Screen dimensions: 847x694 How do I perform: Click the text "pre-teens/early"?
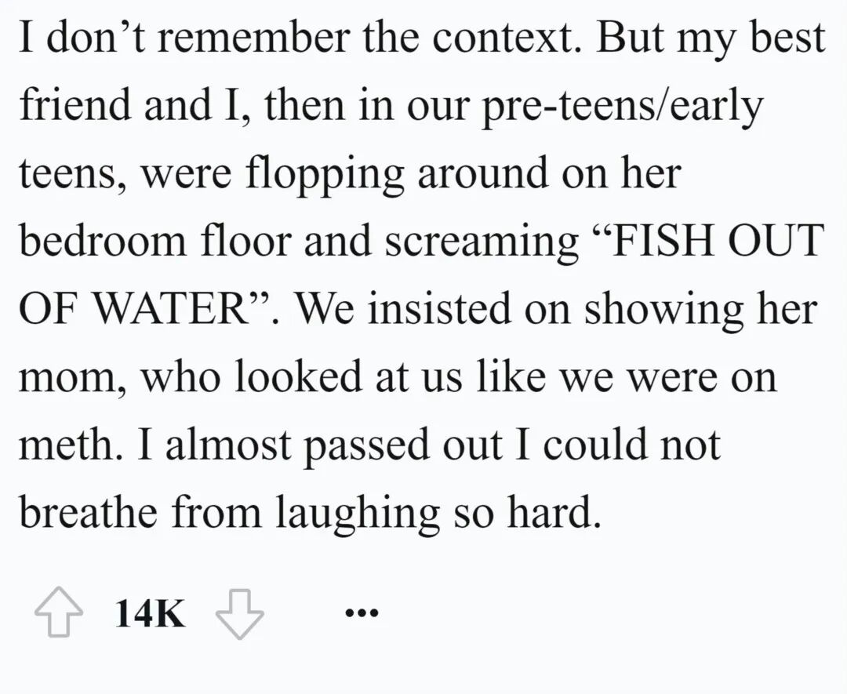[x=621, y=107]
